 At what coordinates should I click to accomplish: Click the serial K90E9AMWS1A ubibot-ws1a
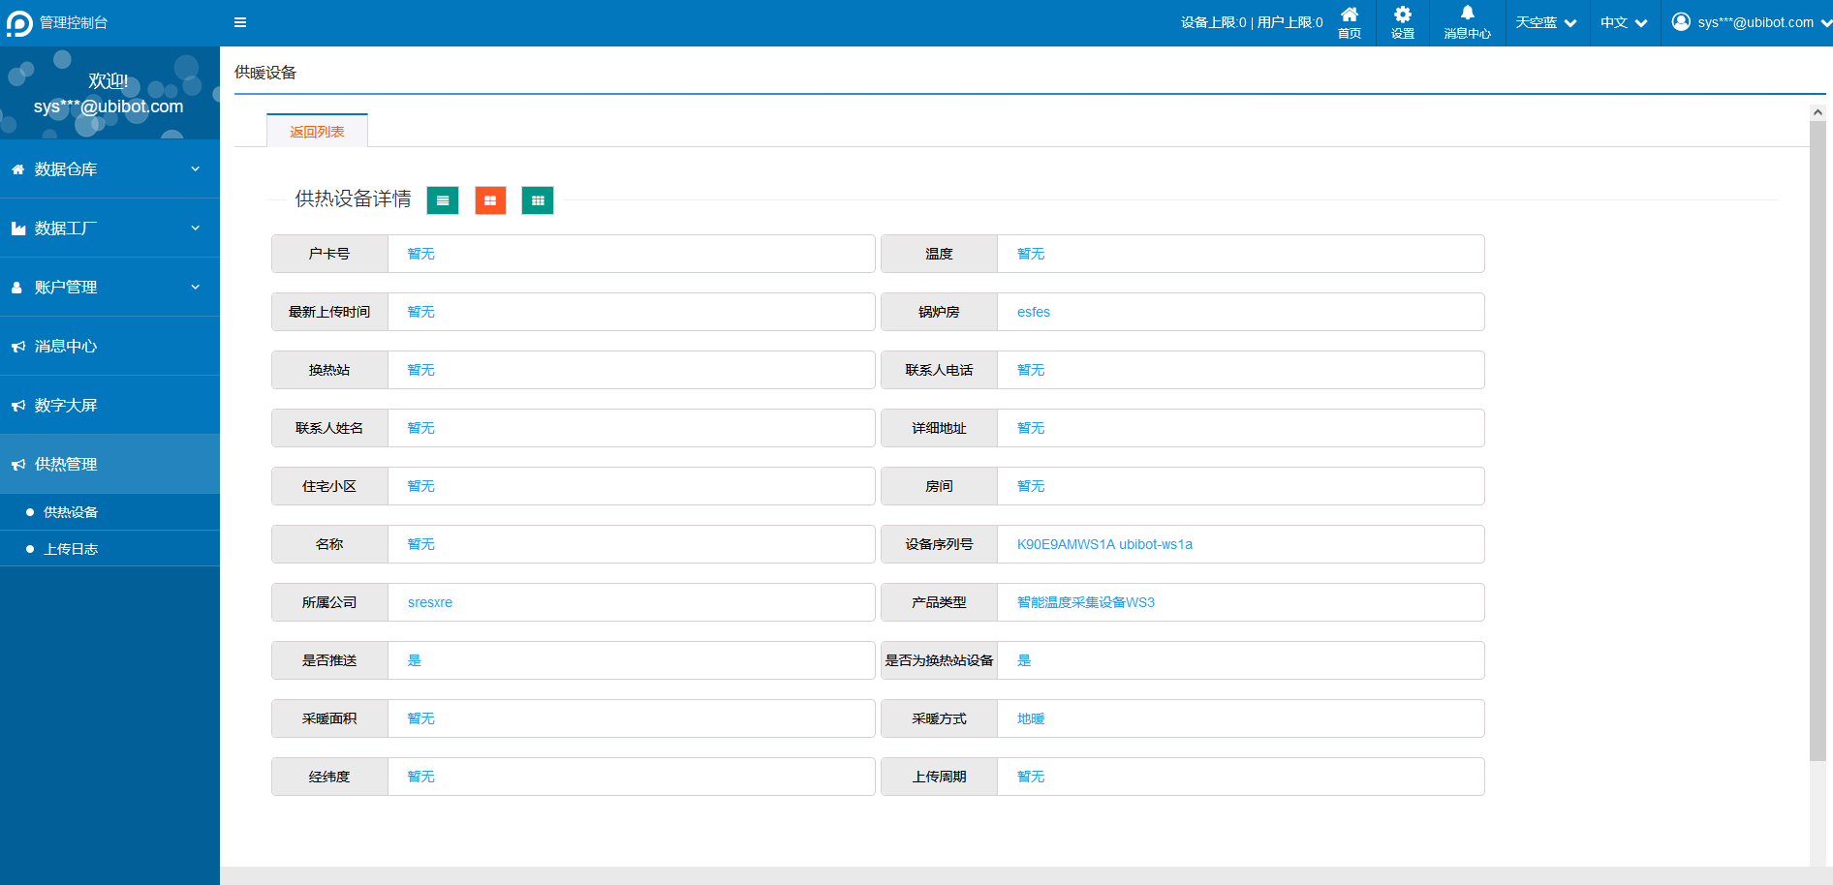click(1104, 544)
